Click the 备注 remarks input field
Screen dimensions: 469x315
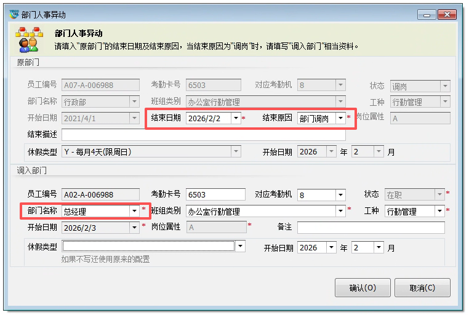(x=371, y=228)
